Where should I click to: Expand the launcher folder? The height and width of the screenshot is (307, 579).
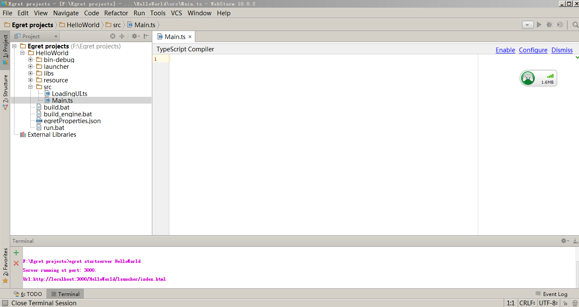click(x=31, y=67)
